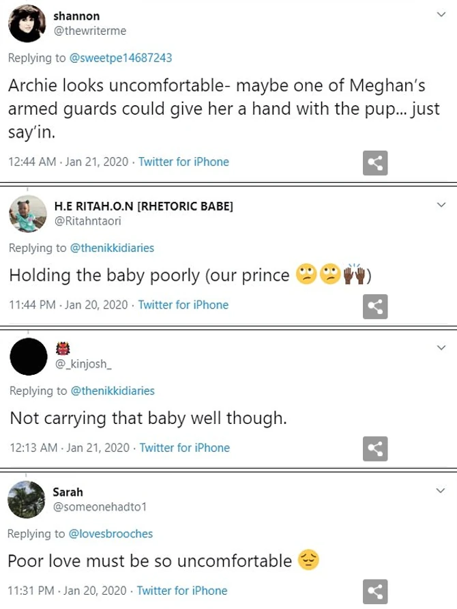Image resolution: width=457 pixels, height=609 pixels.
Task: Click share icon on shannon's tweet
Action: (x=375, y=162)
